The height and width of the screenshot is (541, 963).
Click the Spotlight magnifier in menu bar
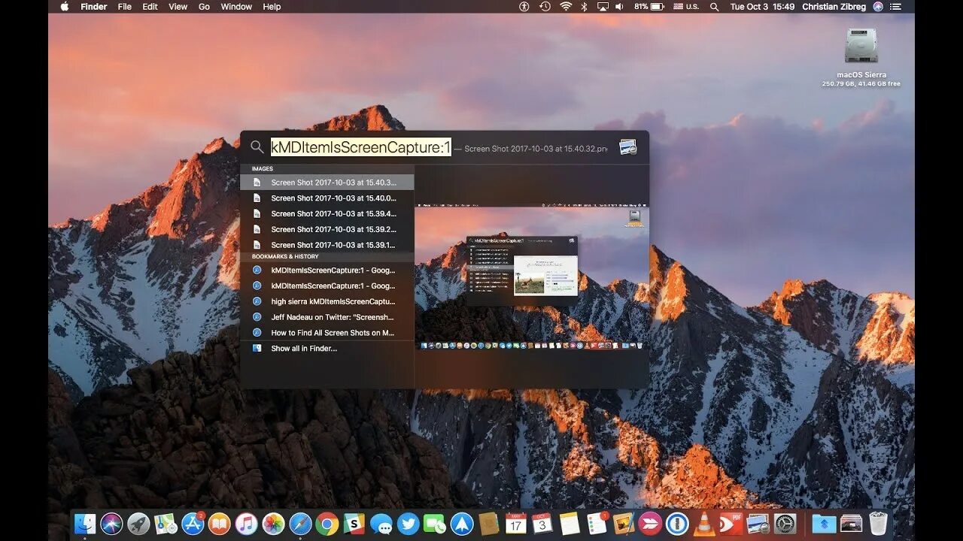tap(714, 6)
